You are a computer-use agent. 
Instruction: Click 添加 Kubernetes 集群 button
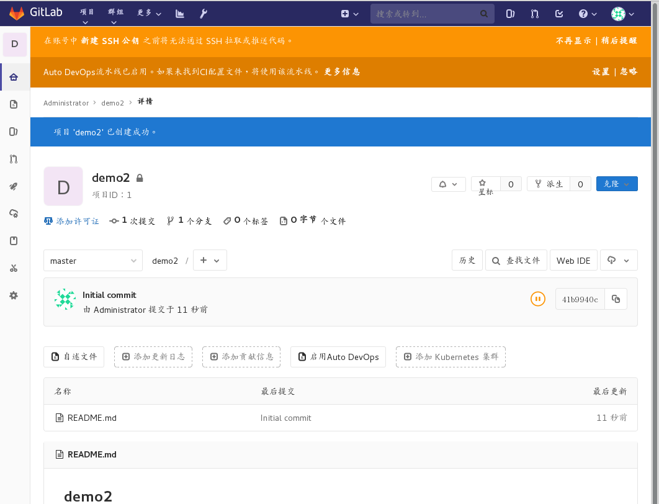[x=451, y=357]
